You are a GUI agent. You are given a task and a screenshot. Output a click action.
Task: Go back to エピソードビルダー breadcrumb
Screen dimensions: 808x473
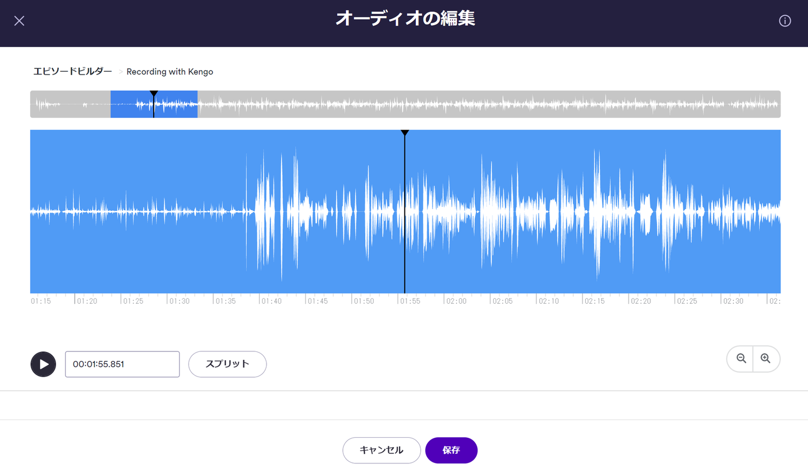coord(72,71)
